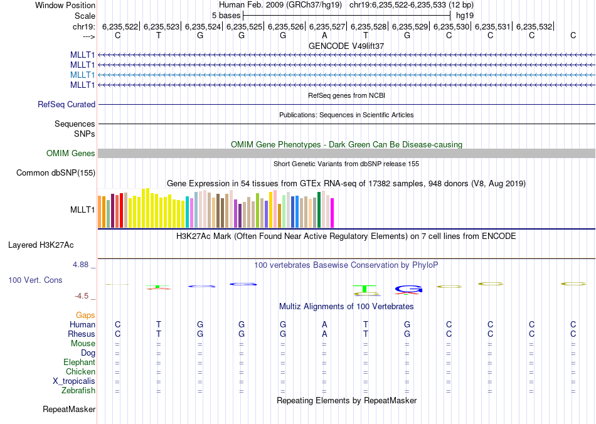Open the H3K27Ac Mark ENCODE track title
The image size is (596, 424).
[346, 236]
